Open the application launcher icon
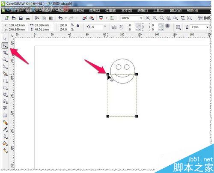This screenshot has width=214, height=173. (x=101, y=18)
